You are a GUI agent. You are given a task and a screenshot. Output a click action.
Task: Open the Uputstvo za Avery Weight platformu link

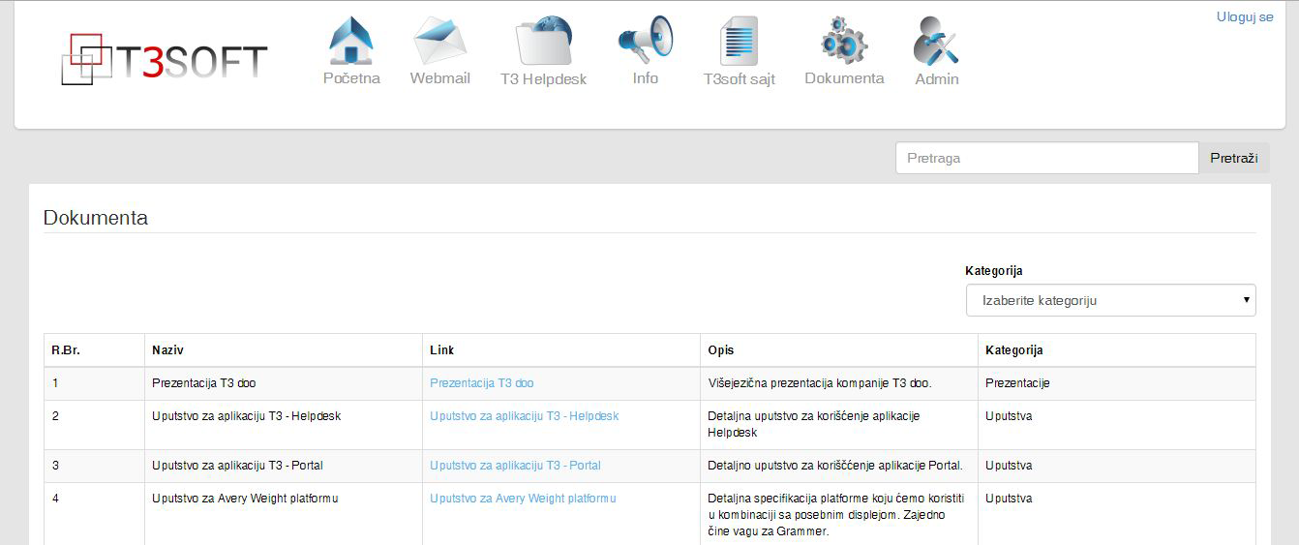coord(523,499)
